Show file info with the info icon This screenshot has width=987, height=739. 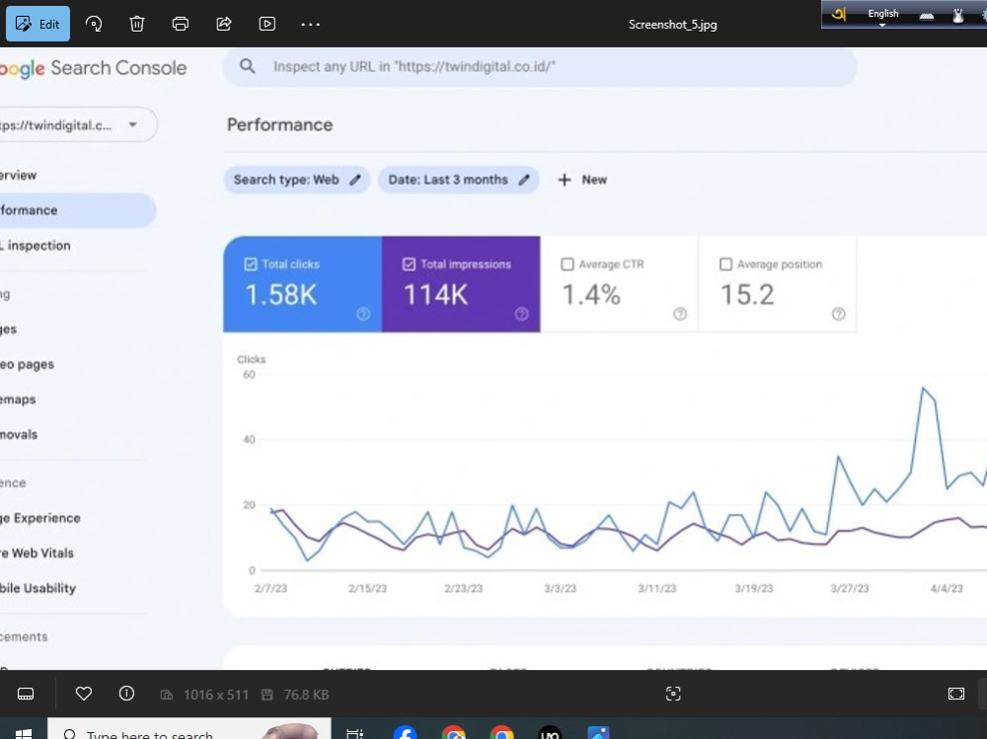(126, 694)
